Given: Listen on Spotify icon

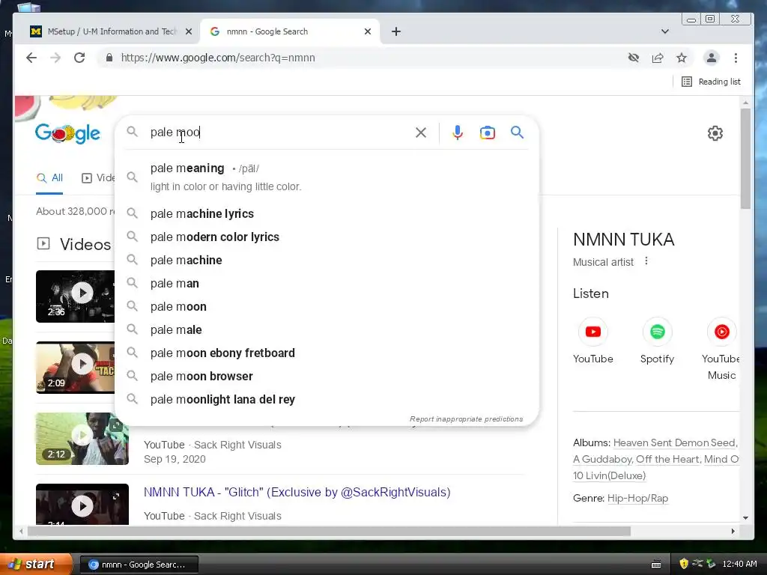Looking at the screenshot, I should [x=658, y=332].
